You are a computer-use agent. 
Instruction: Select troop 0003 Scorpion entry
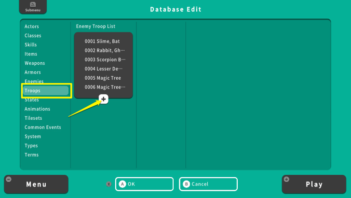pos(103,60)
